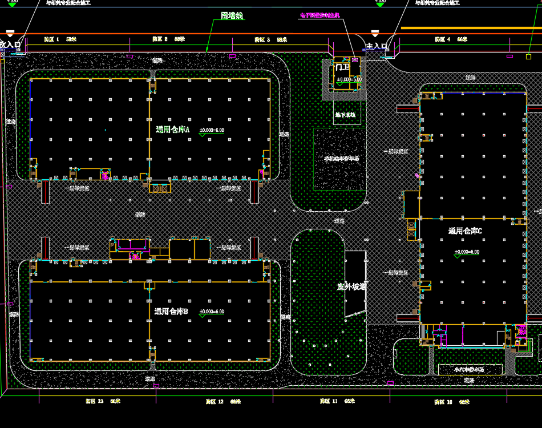The image size is (542, 428).
Task: Select the '小汽车停车场' car parking label
Action: (x=469, y=370)
